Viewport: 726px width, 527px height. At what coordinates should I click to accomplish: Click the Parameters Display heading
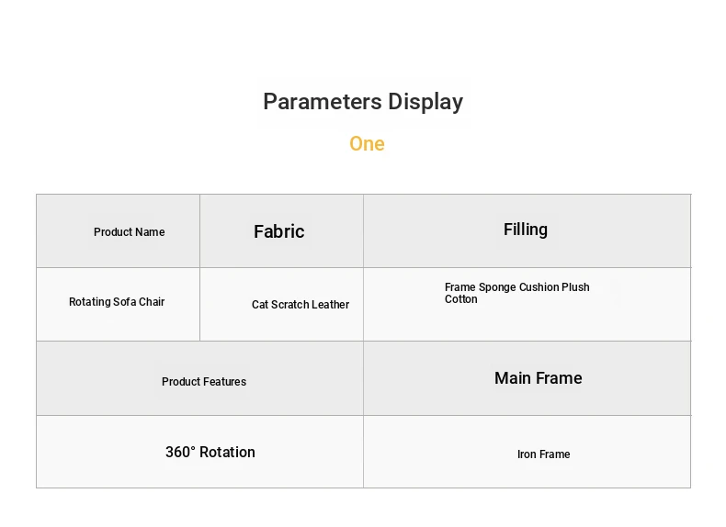(363, 102)
